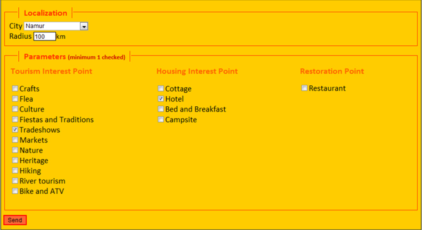Check the River tourism checkbox
Screen dimensions: 422x230
pos(15,181)
